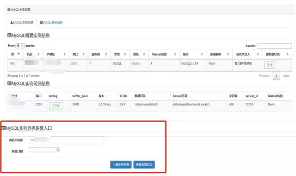Click the 一键全库恢复 button
Viewport: 296px width, 176px height.
click(121, 164)
